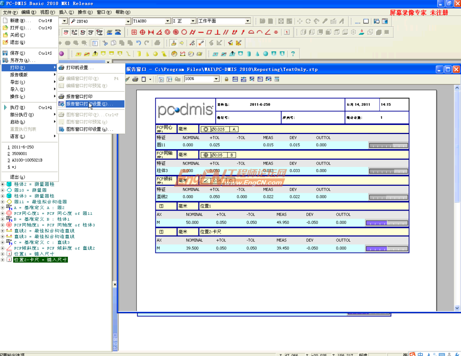Open the 工作平面 dropdown
The width and height of the screenshot is (461, 356).
248,21
